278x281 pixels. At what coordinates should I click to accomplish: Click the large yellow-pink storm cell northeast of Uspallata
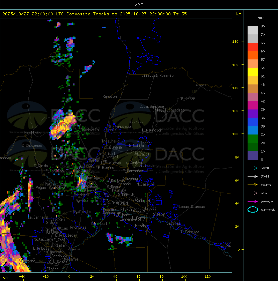[x=62, y=125]
